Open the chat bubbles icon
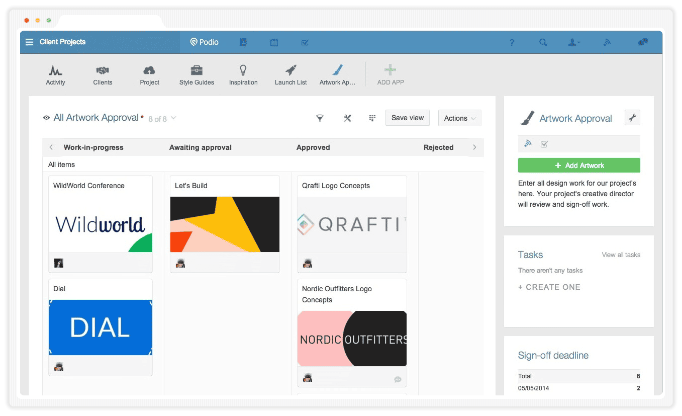The image size is (682, 416). click(x=643, y=42)
